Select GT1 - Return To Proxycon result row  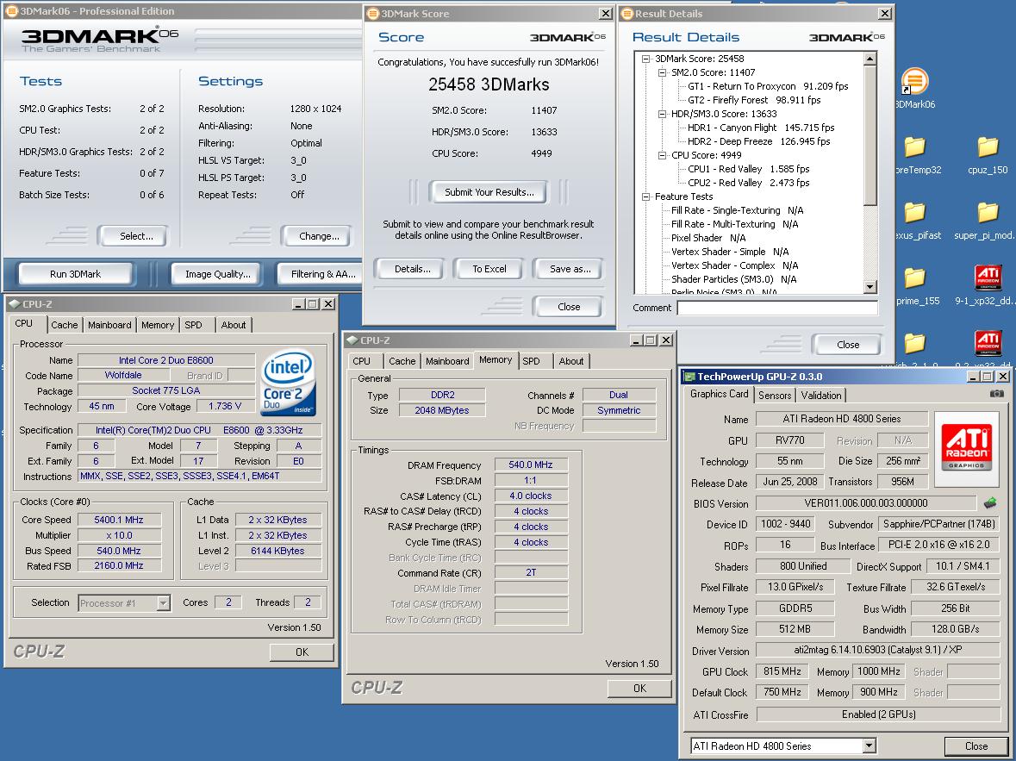(x=768, y=86)
